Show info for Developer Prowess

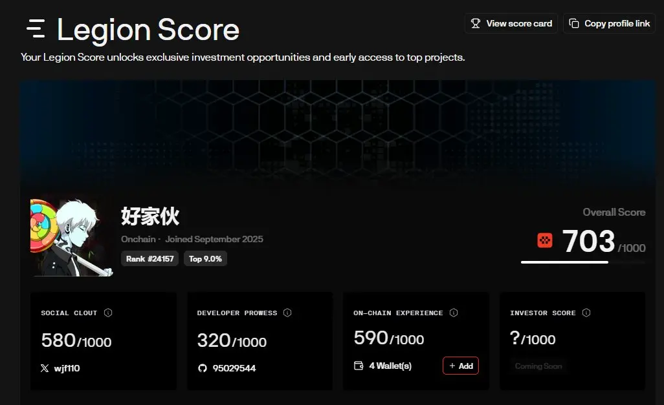(x=287, y=313)
